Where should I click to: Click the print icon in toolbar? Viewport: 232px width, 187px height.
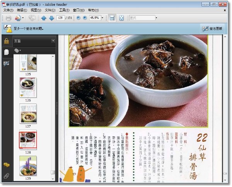(9, 18)
